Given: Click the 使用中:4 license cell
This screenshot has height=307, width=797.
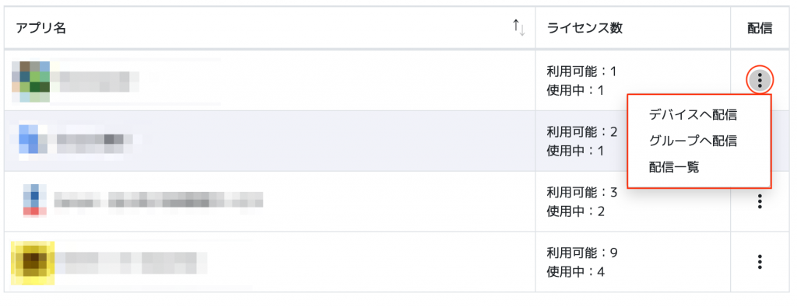Looking at the screenshot, I should 575,272.
